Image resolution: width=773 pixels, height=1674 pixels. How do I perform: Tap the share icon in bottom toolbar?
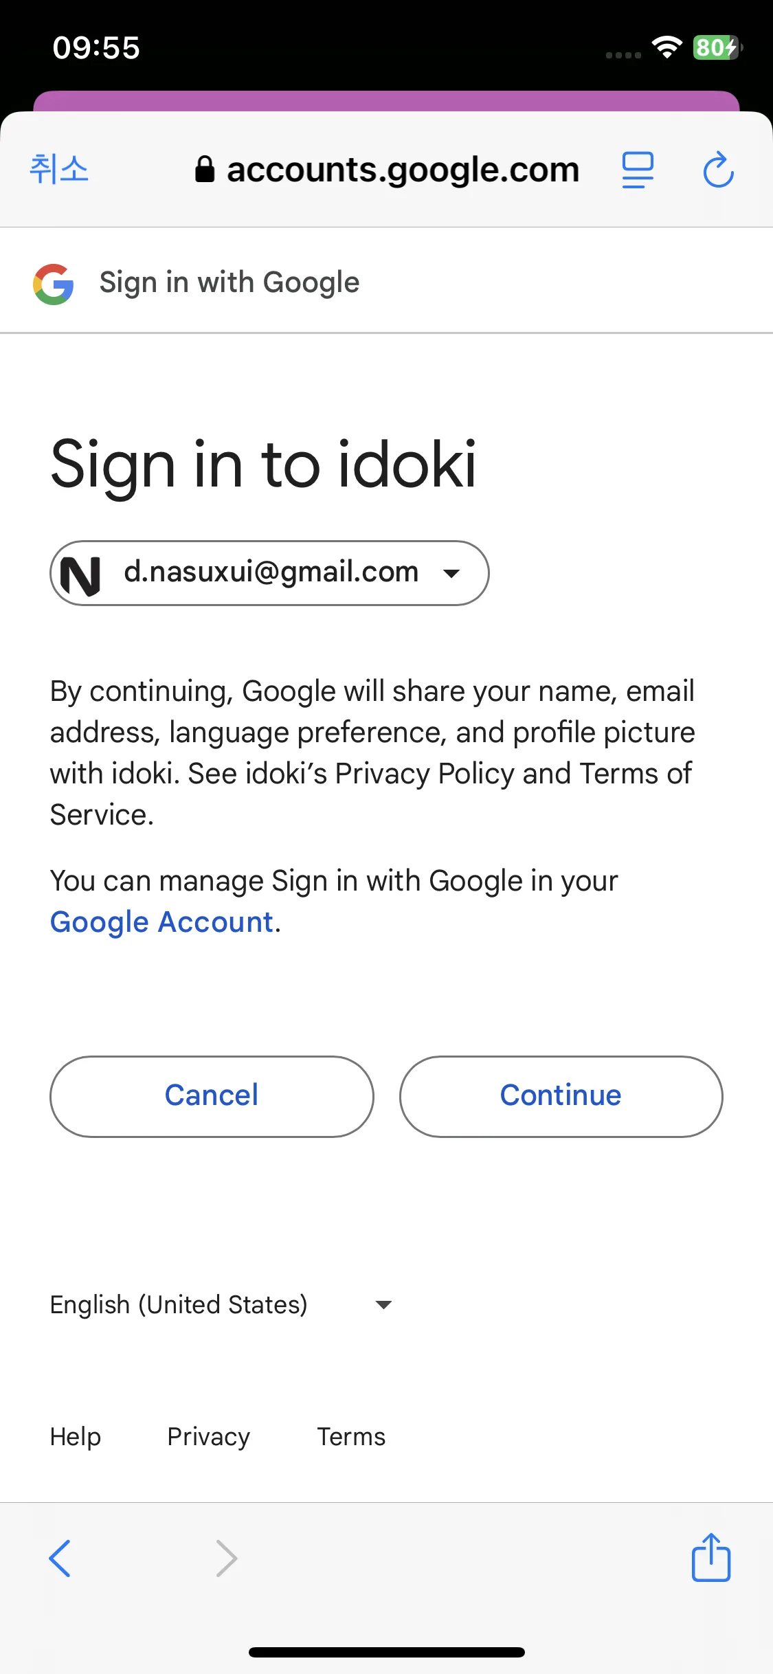tap(711, 1557)
